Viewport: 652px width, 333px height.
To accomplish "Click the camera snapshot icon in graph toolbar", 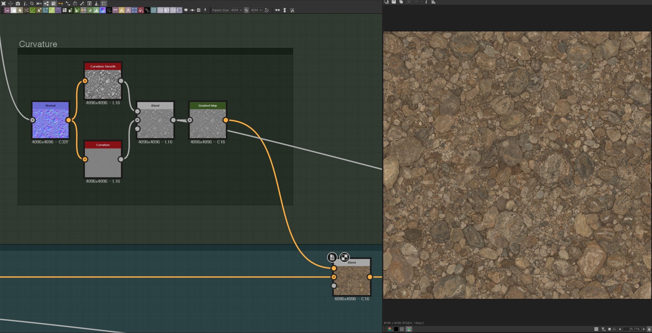I will (18, 3).
